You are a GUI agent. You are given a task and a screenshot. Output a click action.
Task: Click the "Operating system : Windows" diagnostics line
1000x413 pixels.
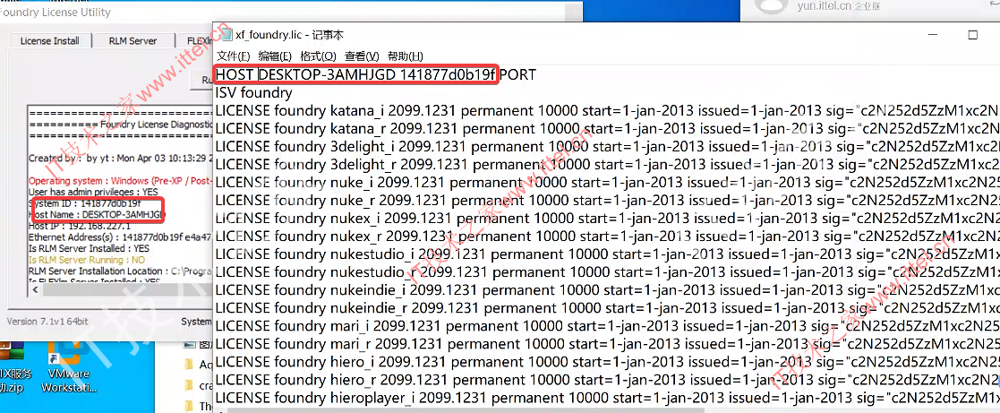click(x=120, y=181)
